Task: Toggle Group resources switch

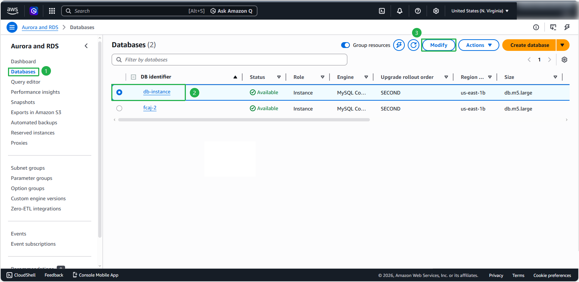Action: point(346,45)
